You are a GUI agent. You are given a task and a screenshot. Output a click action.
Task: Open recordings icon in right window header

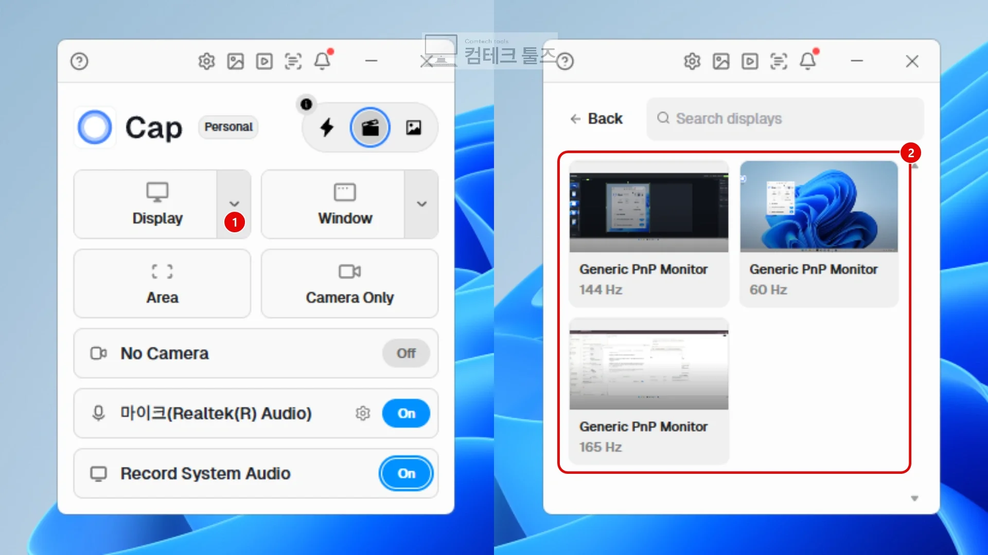(750, 61)
